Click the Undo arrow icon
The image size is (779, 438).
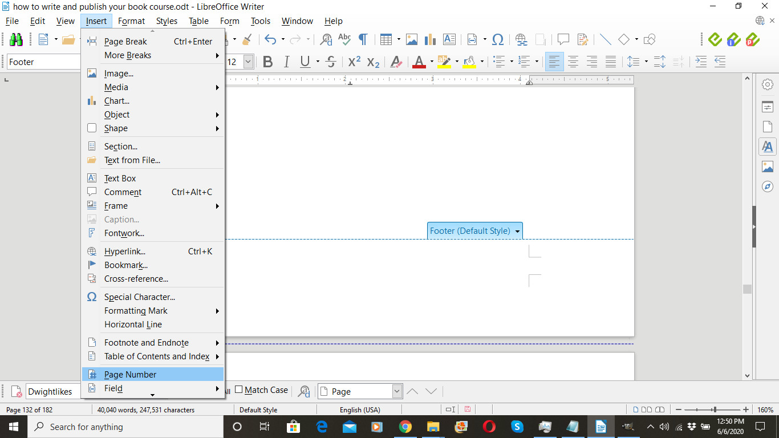click(270, 39)
